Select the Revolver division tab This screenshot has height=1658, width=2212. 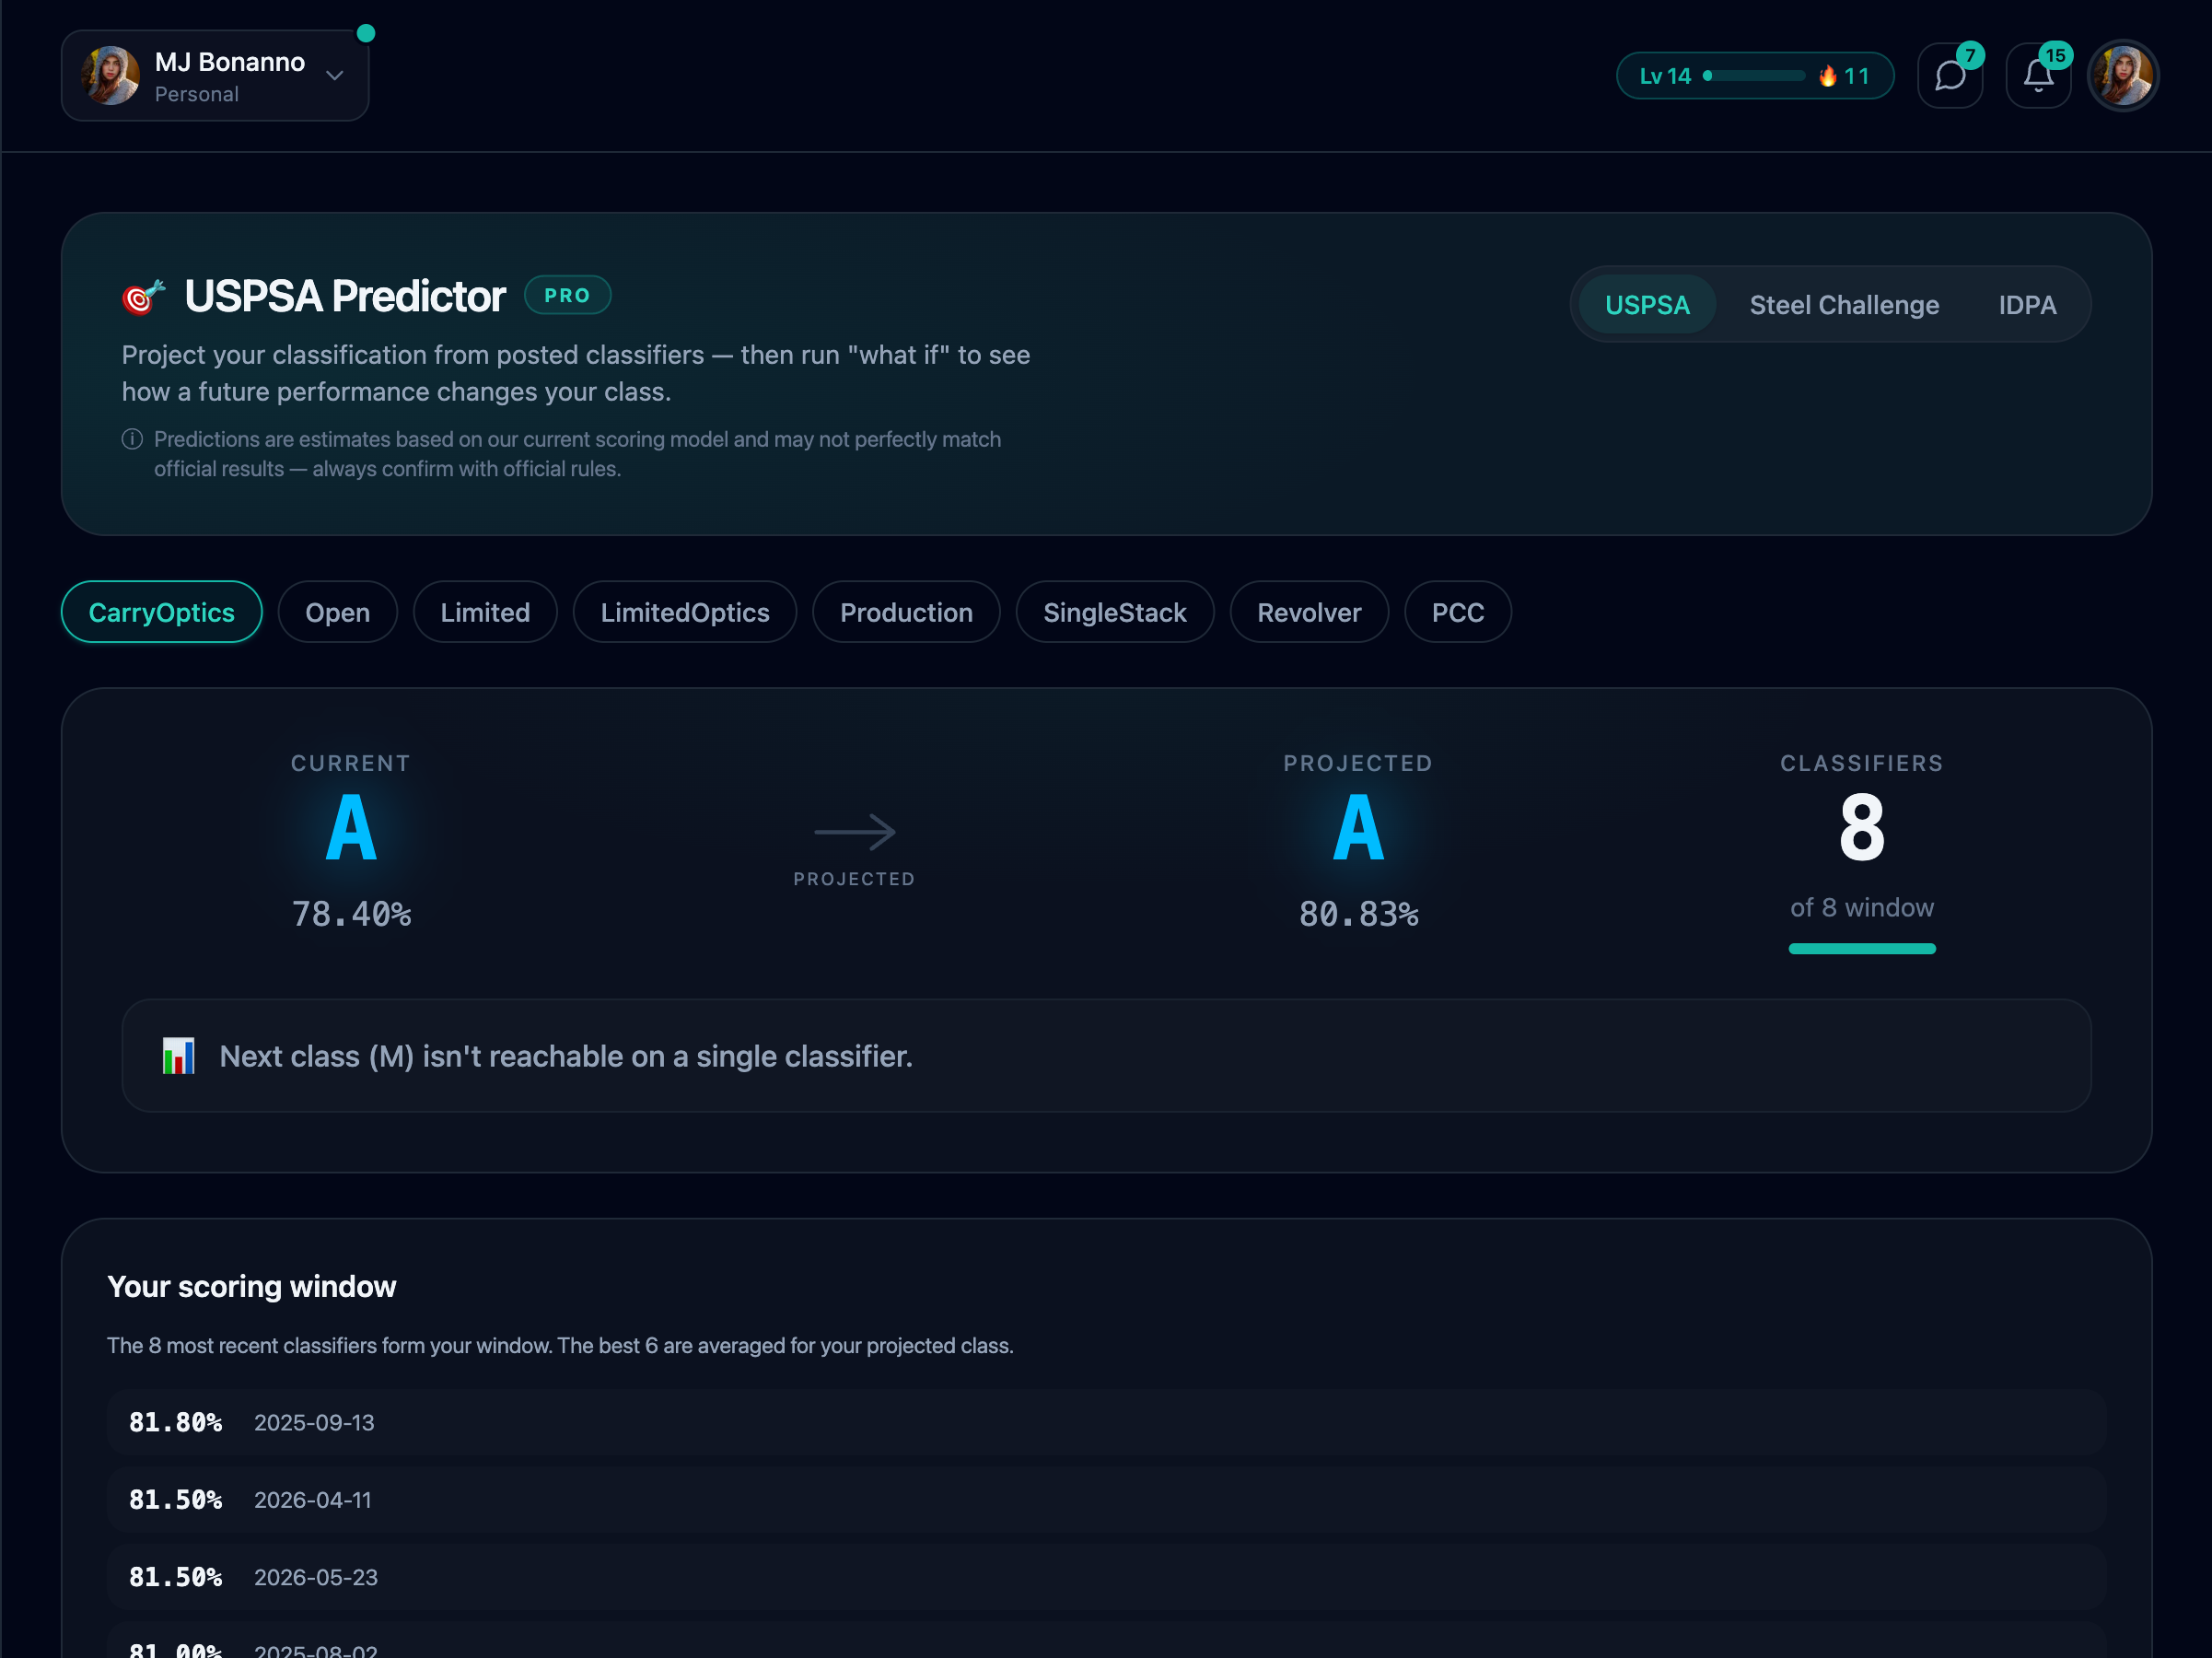pyautogui.click(x=1309, y=612)
